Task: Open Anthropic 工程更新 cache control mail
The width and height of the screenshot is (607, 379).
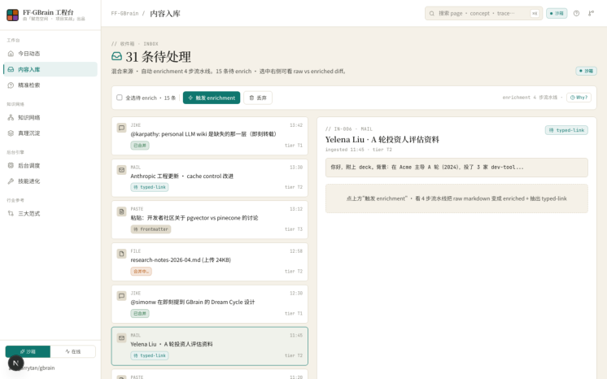Action: click(x=209, y=178)
